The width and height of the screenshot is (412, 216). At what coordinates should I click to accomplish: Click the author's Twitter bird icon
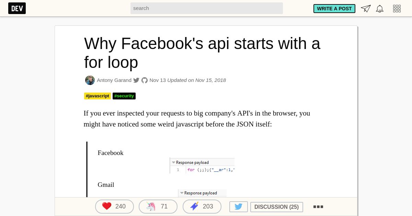(136, 80)
